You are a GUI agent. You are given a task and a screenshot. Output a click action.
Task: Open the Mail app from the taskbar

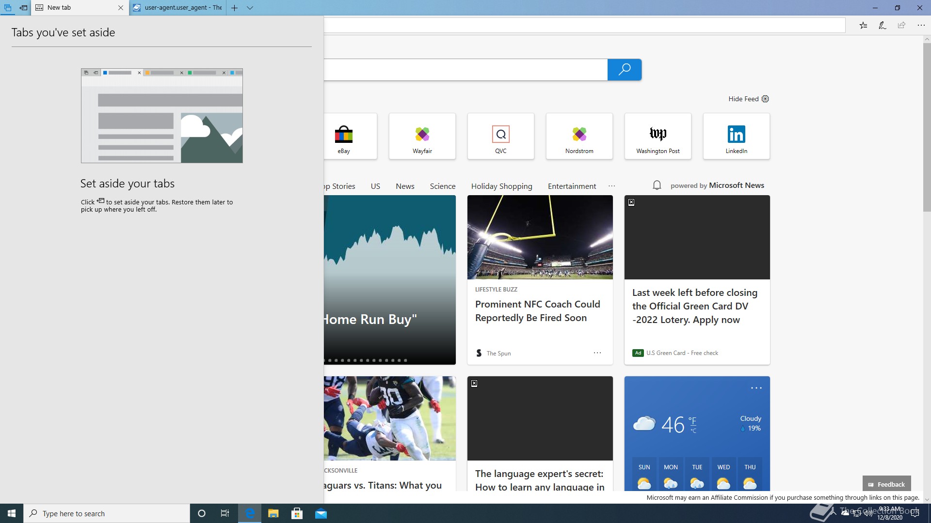321,513
